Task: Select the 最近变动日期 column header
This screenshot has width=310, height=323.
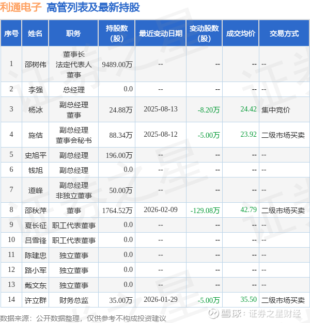Action: pos(161,33)
